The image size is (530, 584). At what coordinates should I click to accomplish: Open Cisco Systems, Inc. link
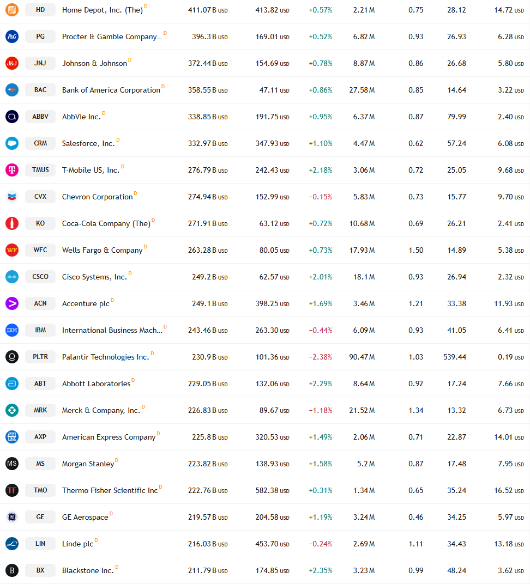(95, 277)
